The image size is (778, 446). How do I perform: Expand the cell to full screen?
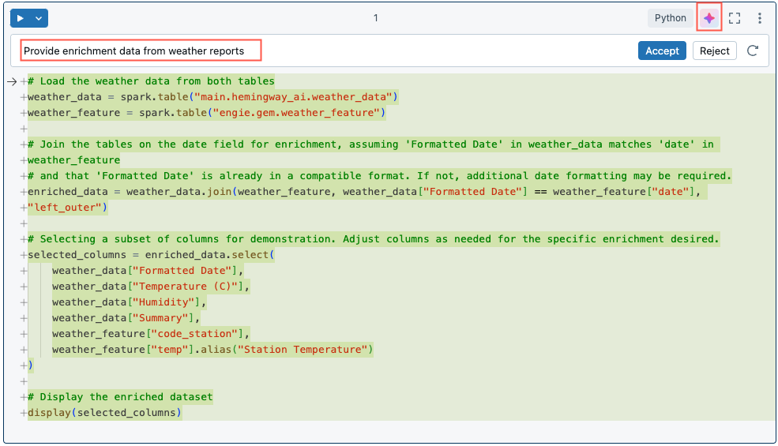coord(735,18)
